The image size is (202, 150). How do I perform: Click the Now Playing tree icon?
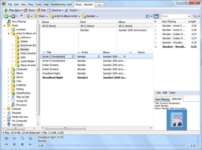(x=9, y=22)
